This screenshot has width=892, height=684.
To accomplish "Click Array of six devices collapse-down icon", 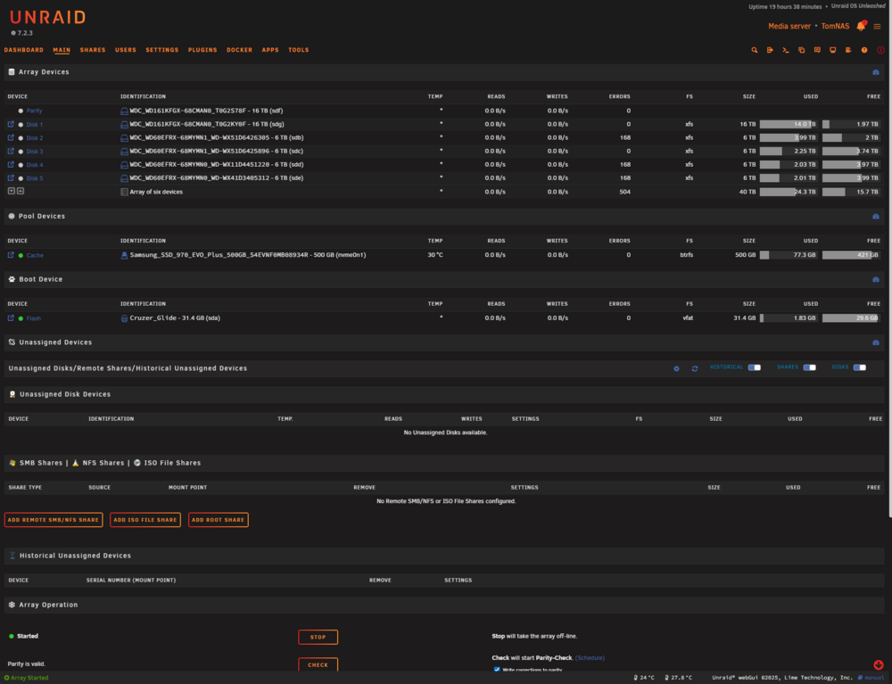I will [12, 191].
